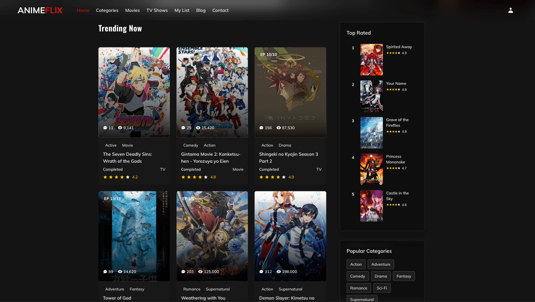Click the ANIMEFLIX logo
The width and height of the screenshot is (535, 302).
click(x=40, y=10)
